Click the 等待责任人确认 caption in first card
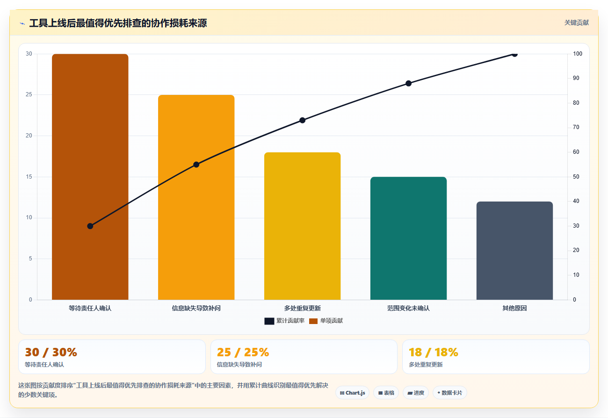The width and height of the screenshot is (608, 418). pos(44,364)
